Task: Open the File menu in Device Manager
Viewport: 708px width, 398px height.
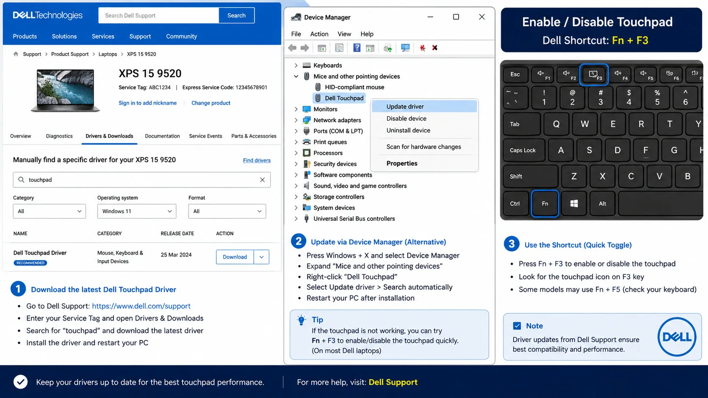Action: coord(296,34)
